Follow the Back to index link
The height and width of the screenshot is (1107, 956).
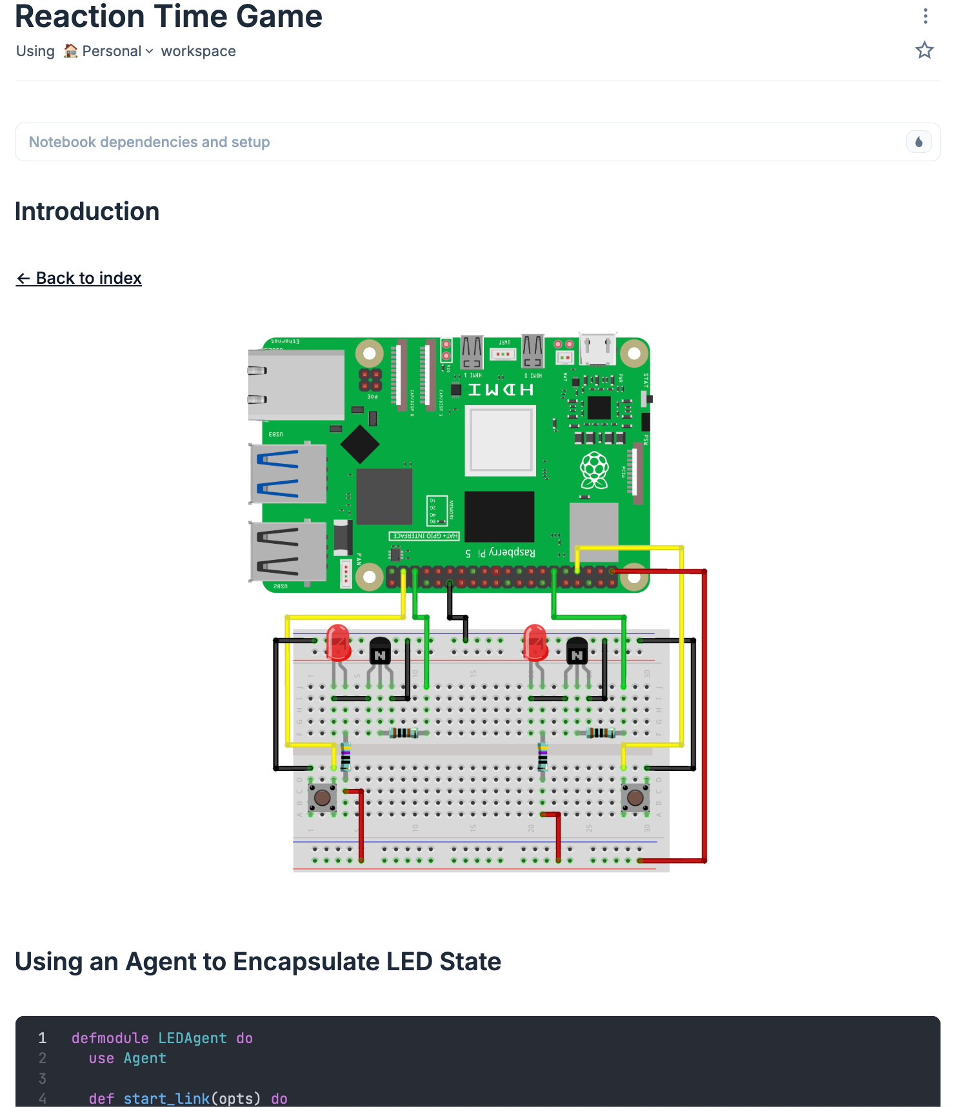(79, 278)
